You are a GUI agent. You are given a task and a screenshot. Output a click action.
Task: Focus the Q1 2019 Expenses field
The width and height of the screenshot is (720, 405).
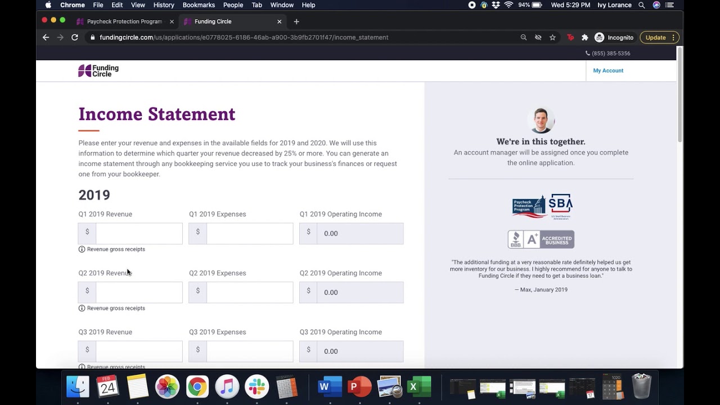(250, 233)
